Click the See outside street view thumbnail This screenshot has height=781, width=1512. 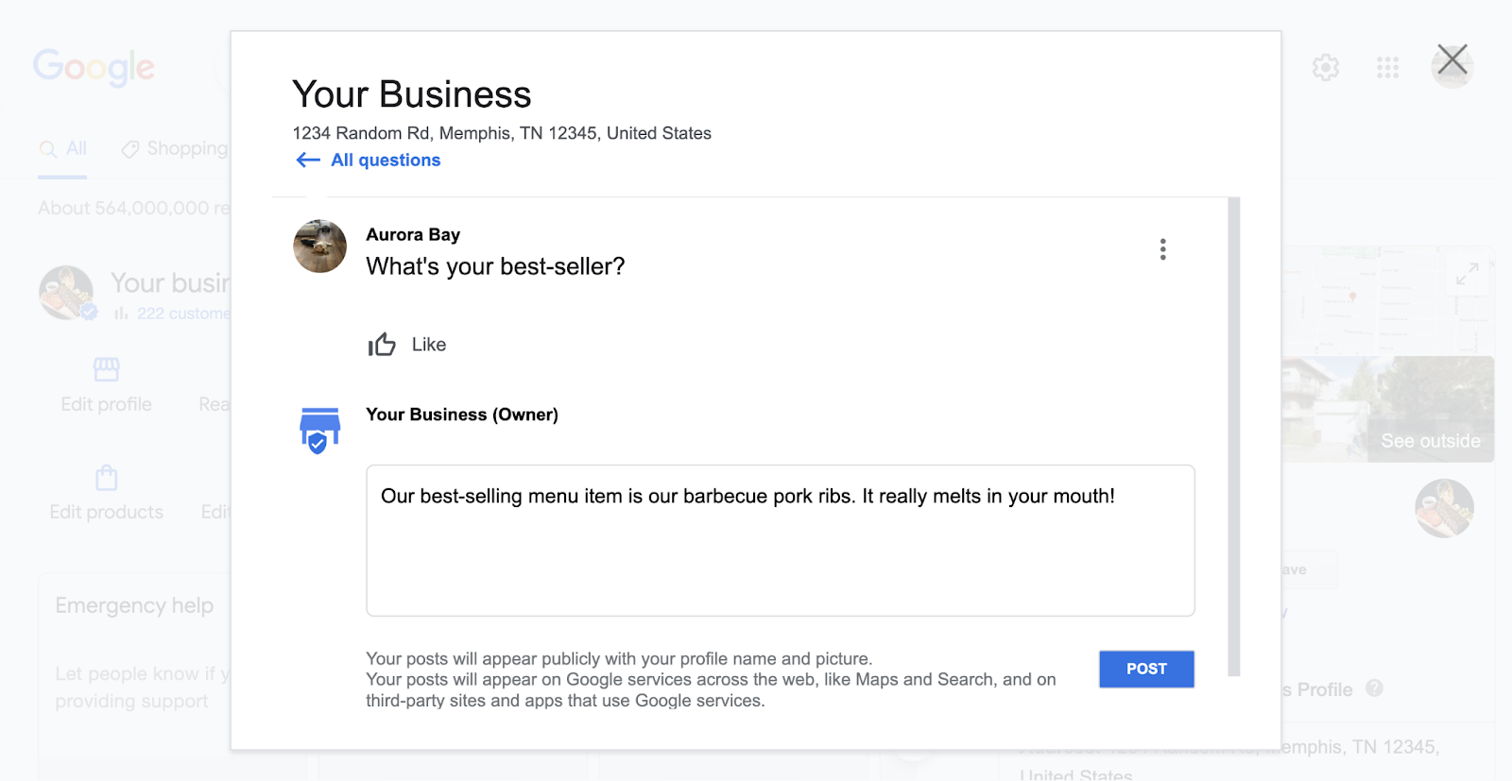pos(1387,409)
